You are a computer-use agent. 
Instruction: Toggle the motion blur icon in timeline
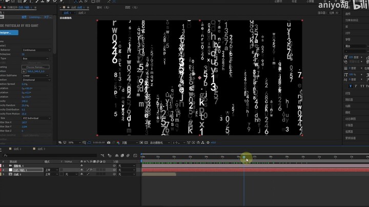pyautogui.click(x=128, y=155)
